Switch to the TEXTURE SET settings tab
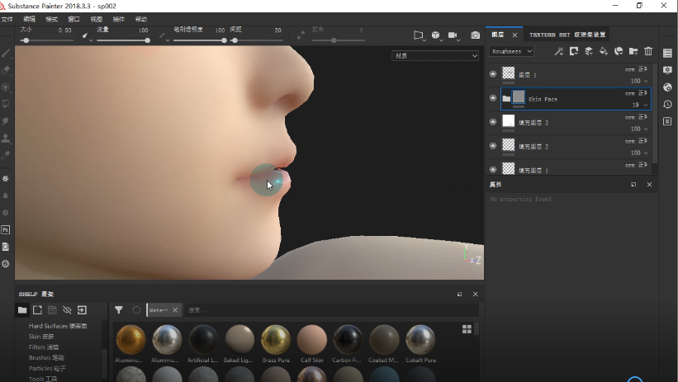Viewport: 678px width, 382px height. 567,35
